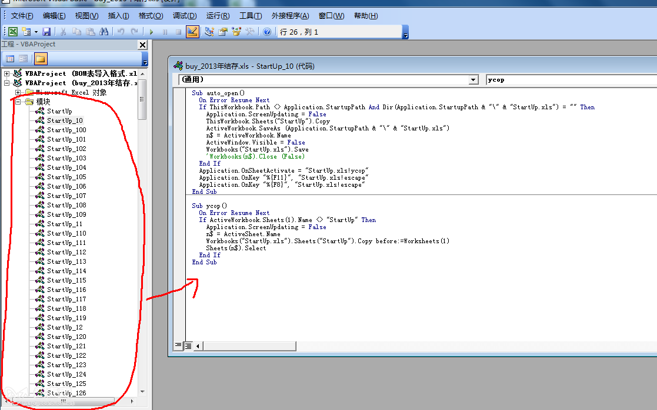This screenshot has width=657, height=410.
Task: Select the StartUp_119 module
Action: point(66,318)
